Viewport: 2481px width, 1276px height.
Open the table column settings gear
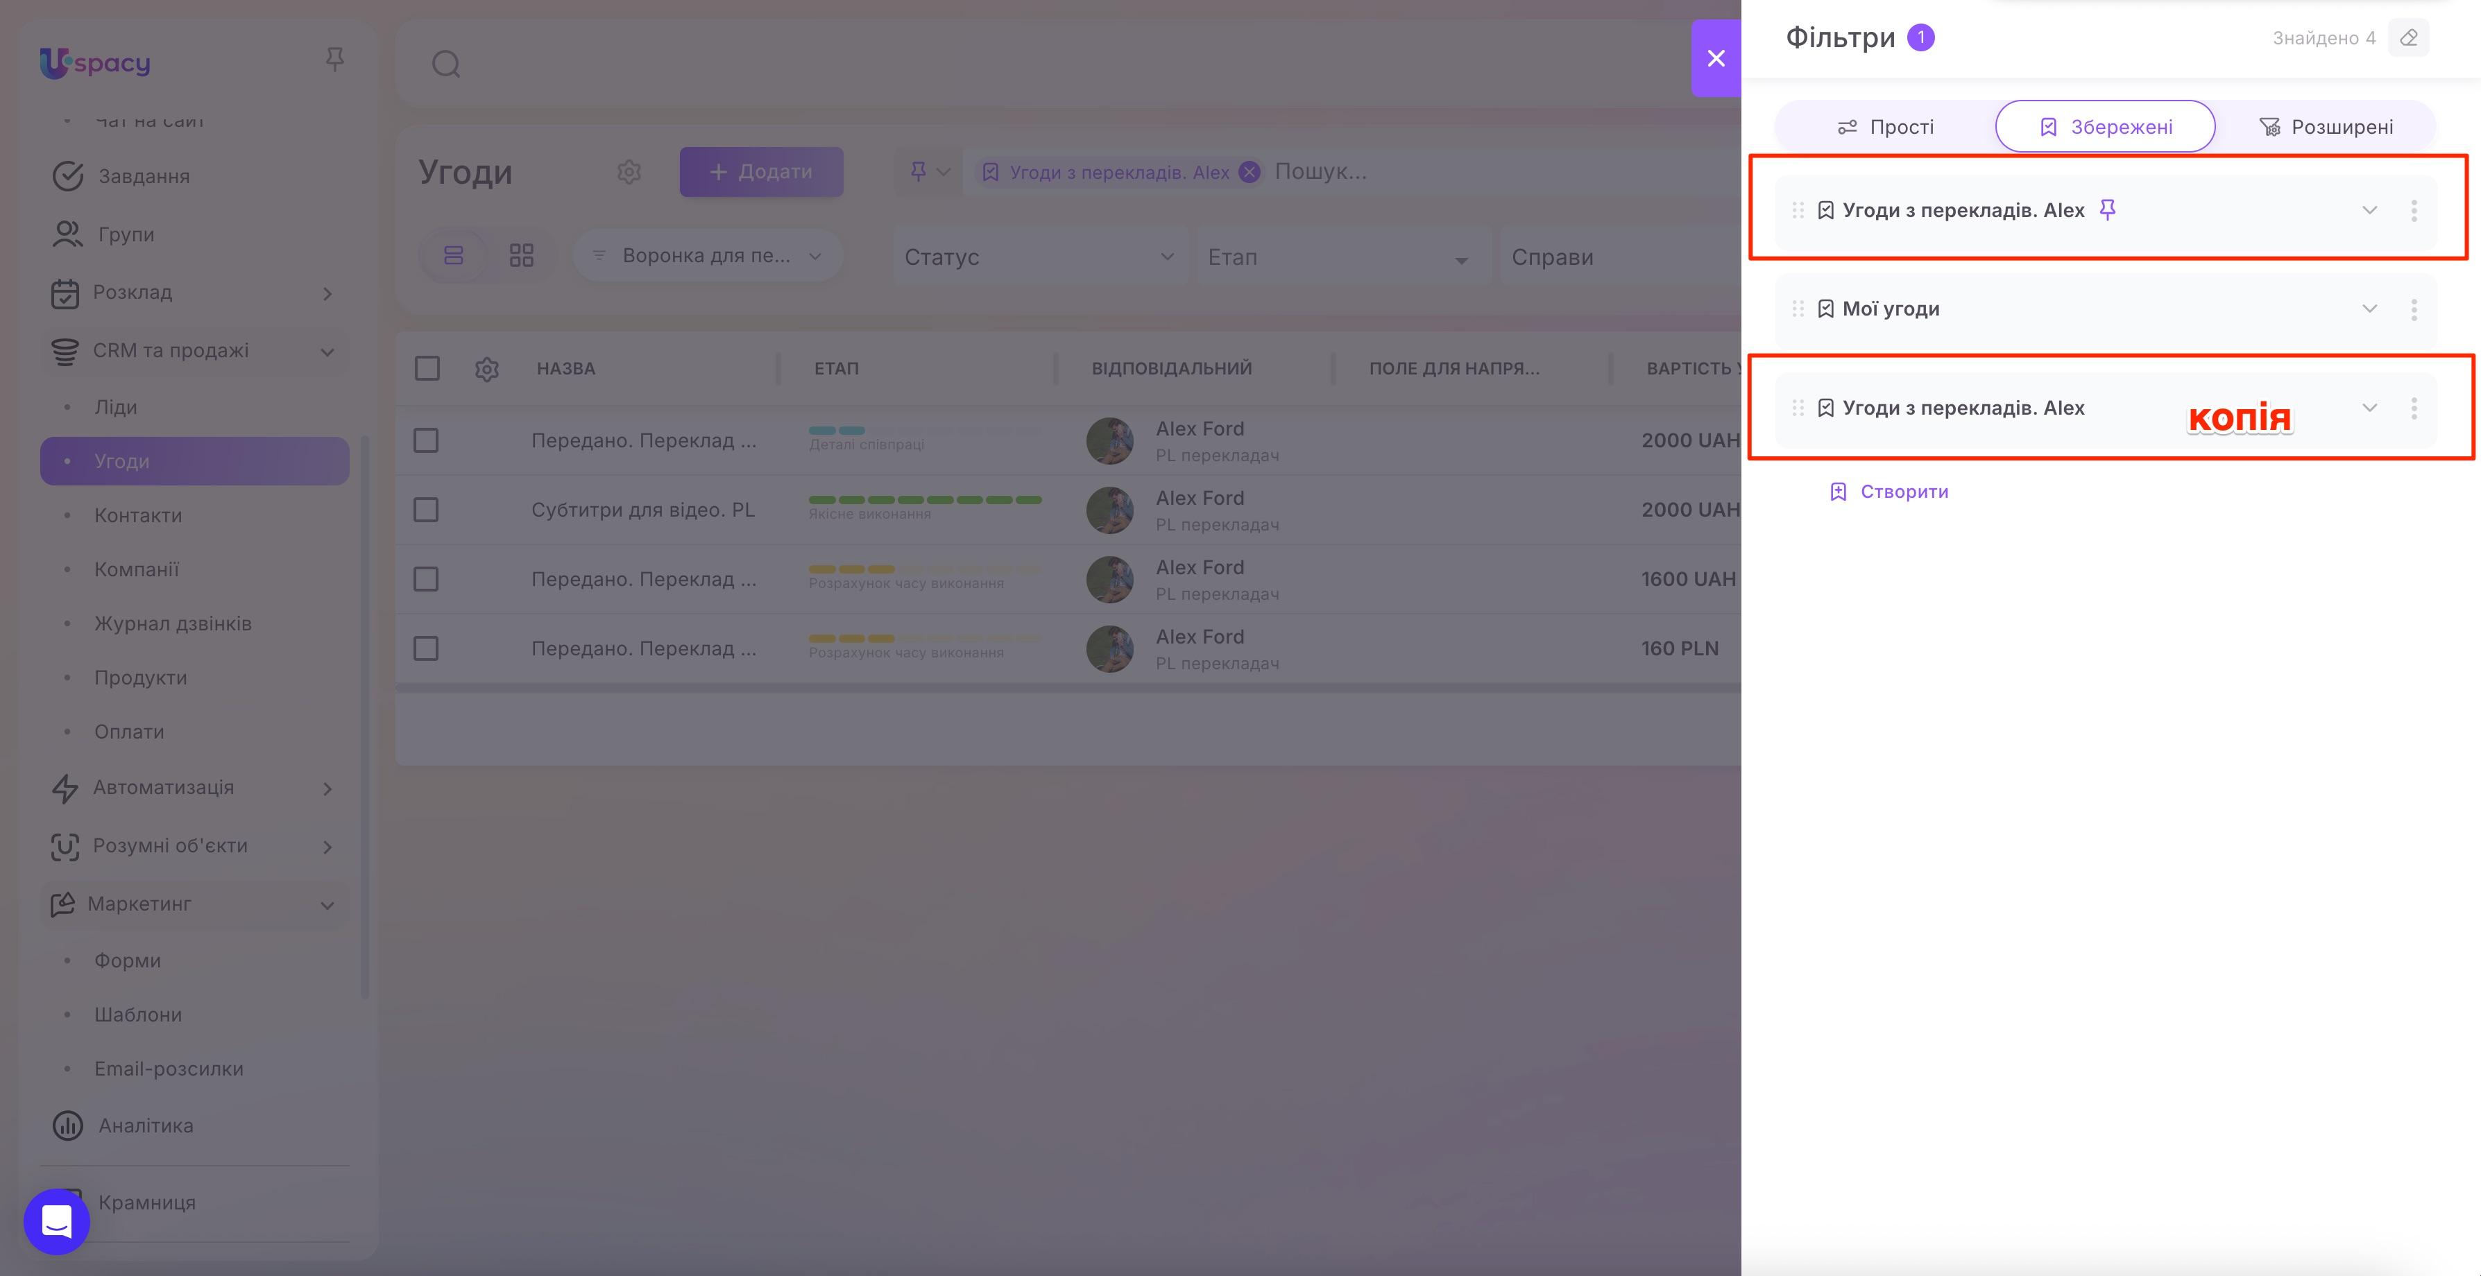pos(486,369)
